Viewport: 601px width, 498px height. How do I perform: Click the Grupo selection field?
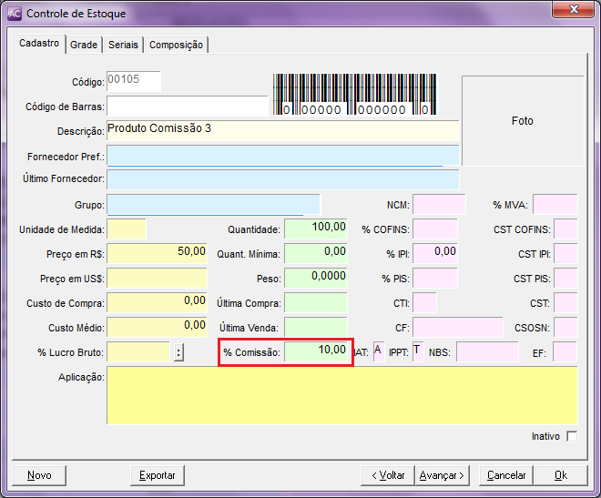tap(213, 204)
